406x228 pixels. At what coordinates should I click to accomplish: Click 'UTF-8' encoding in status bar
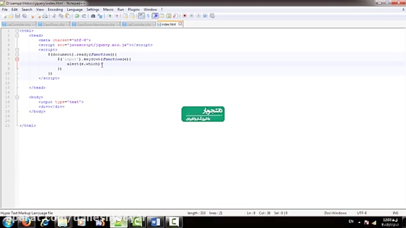click(362, 213)
